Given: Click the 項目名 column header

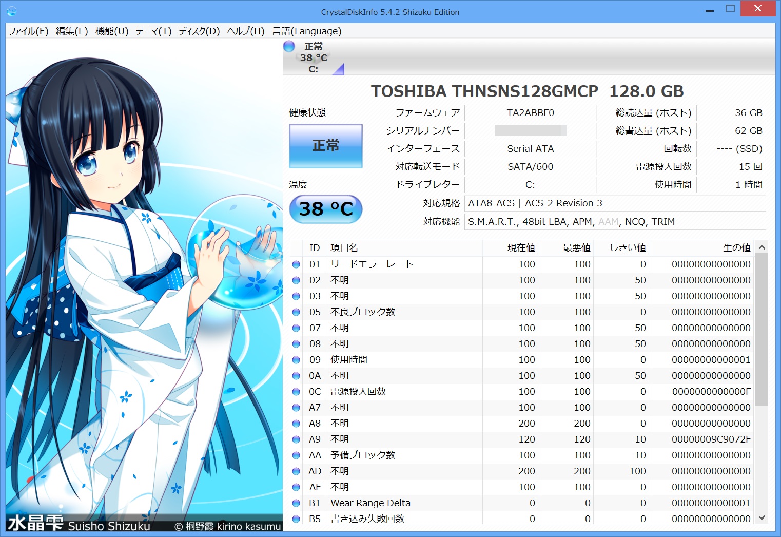Looking at the screenshot, I should pos(404,248).
